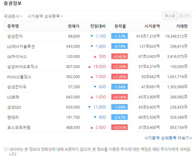
Task: Click the 현재가 column header
Action: (x=73, y=26)
